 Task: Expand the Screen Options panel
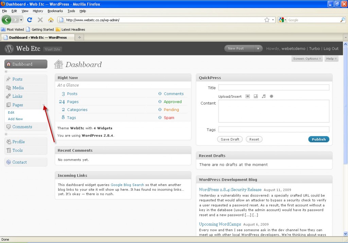[x=307, y=58]
